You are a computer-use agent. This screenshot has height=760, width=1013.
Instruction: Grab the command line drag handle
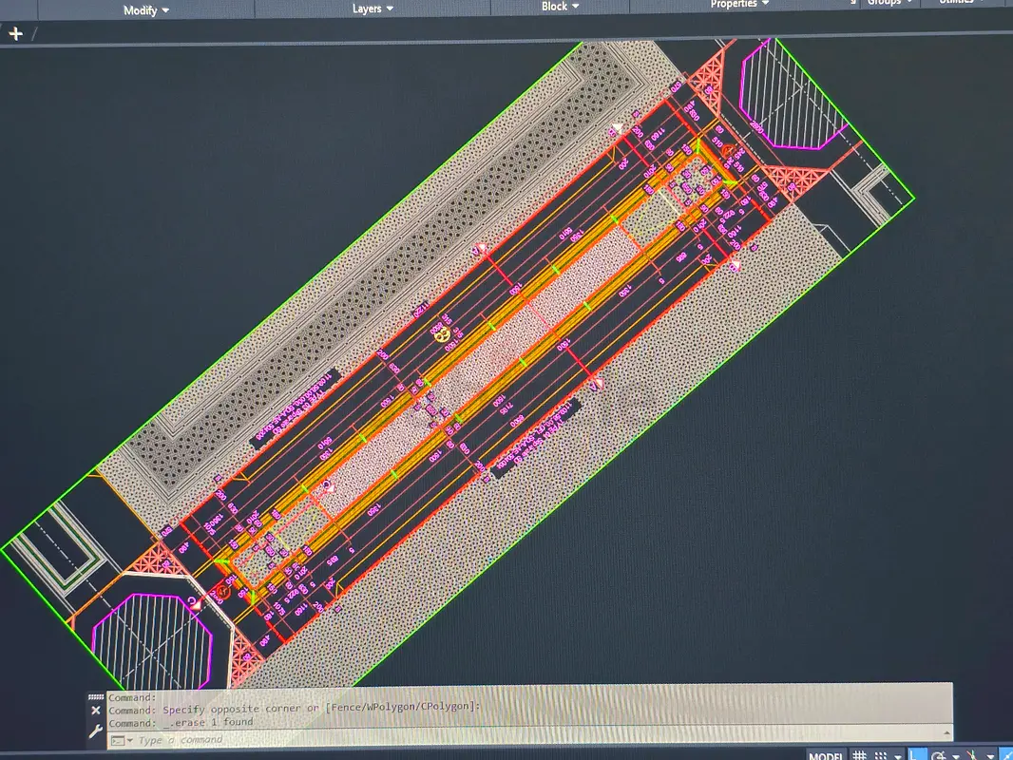pos(96,696)
